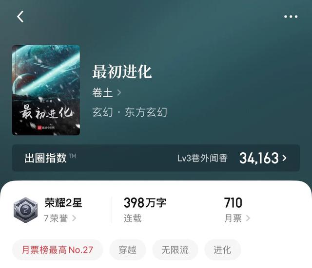Open the author 卷土 page
312x268 pixels.
pos(102,92)
